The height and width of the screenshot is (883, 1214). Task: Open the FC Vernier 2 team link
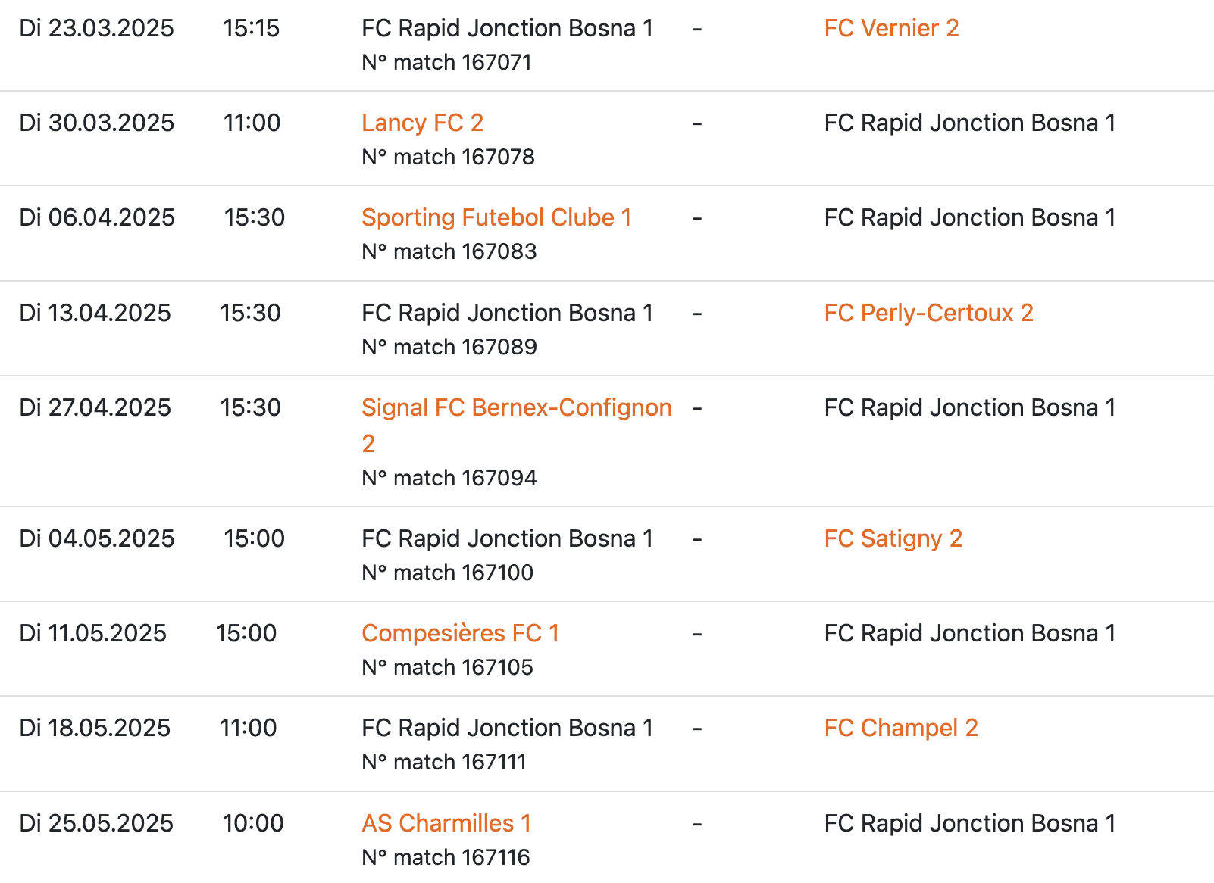coord(891,28)
